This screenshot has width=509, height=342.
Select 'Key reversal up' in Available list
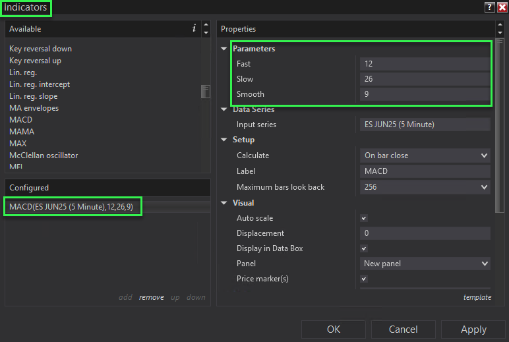35,61
